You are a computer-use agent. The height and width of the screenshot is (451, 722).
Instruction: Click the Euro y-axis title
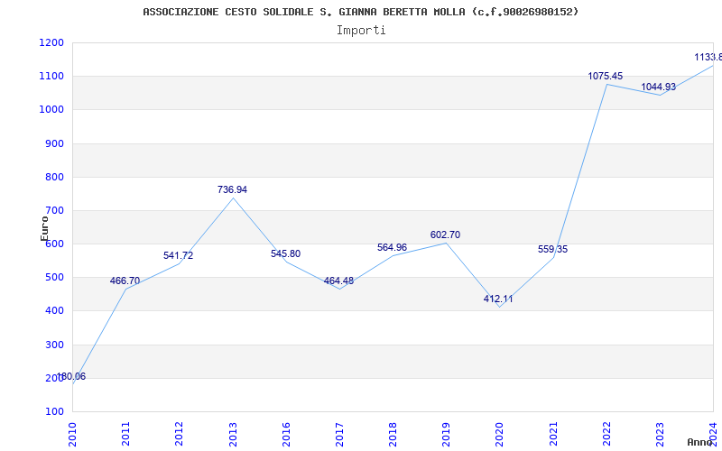coord(44,228)
